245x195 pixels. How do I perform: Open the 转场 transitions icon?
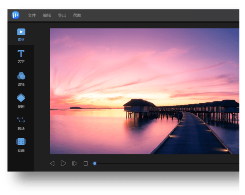21,120
